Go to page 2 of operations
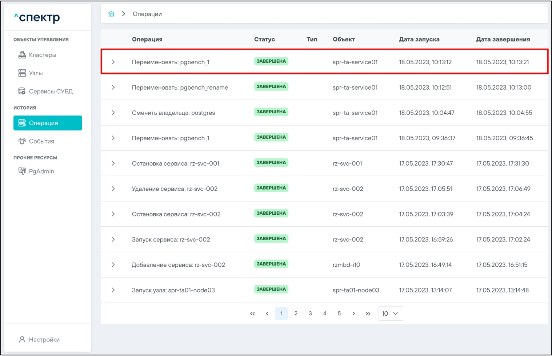552x356 pixels. pyautogui.click(x=296, y=313)
